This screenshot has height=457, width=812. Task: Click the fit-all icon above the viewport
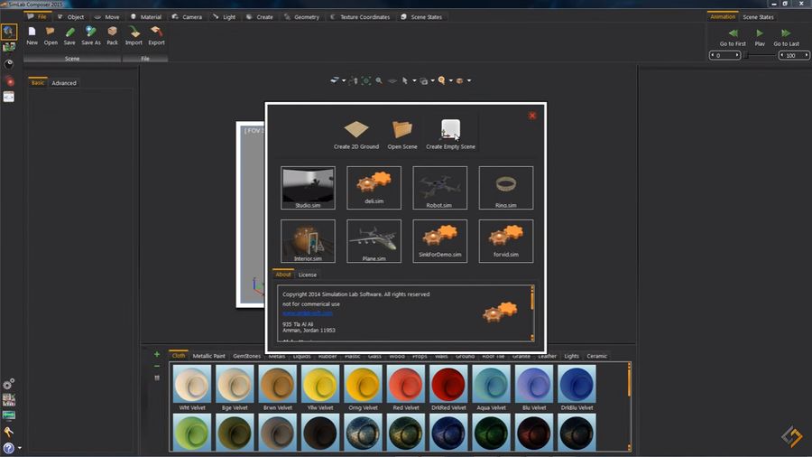coord(366,80)
